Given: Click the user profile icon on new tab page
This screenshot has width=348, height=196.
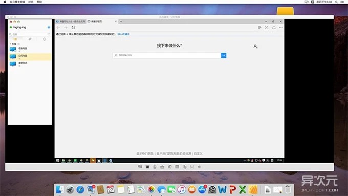Looking at the screenshot, I should pyautogui.click(x=255, y=47).
